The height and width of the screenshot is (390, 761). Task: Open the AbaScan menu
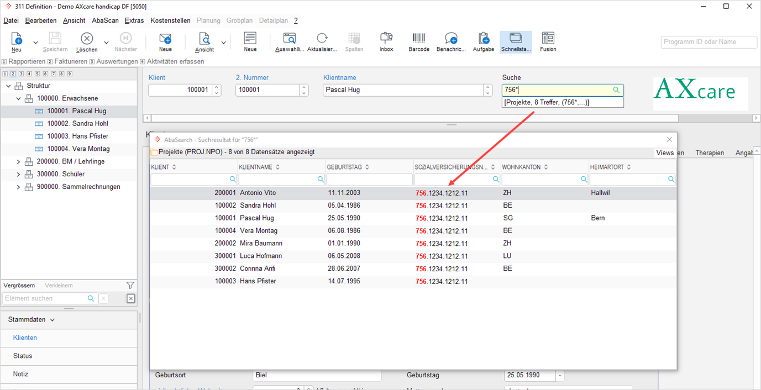pyautogui.click(x=104, y=20)
